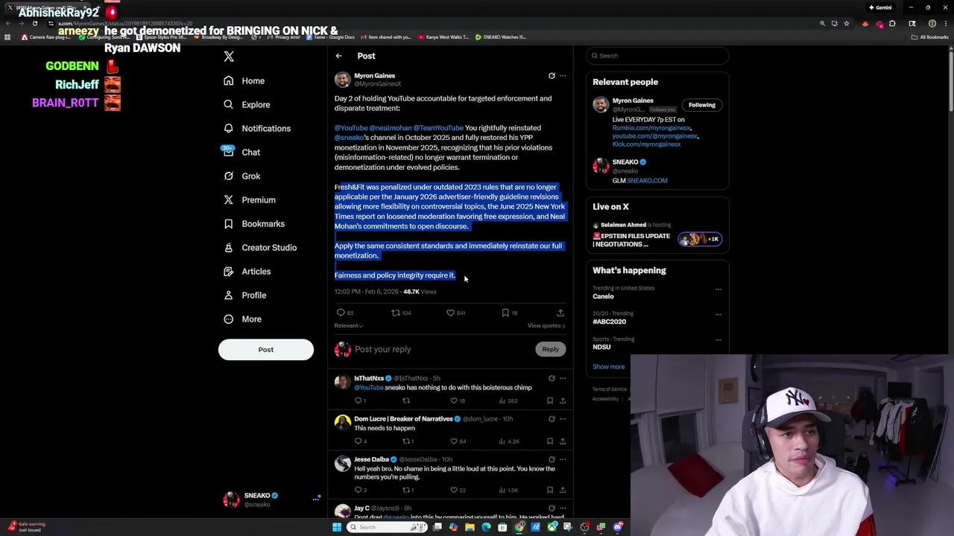The height and width of the screenshot is (536, 954).
Task: Open Kanye West Walks bookmark
Action: pos(443,36)
